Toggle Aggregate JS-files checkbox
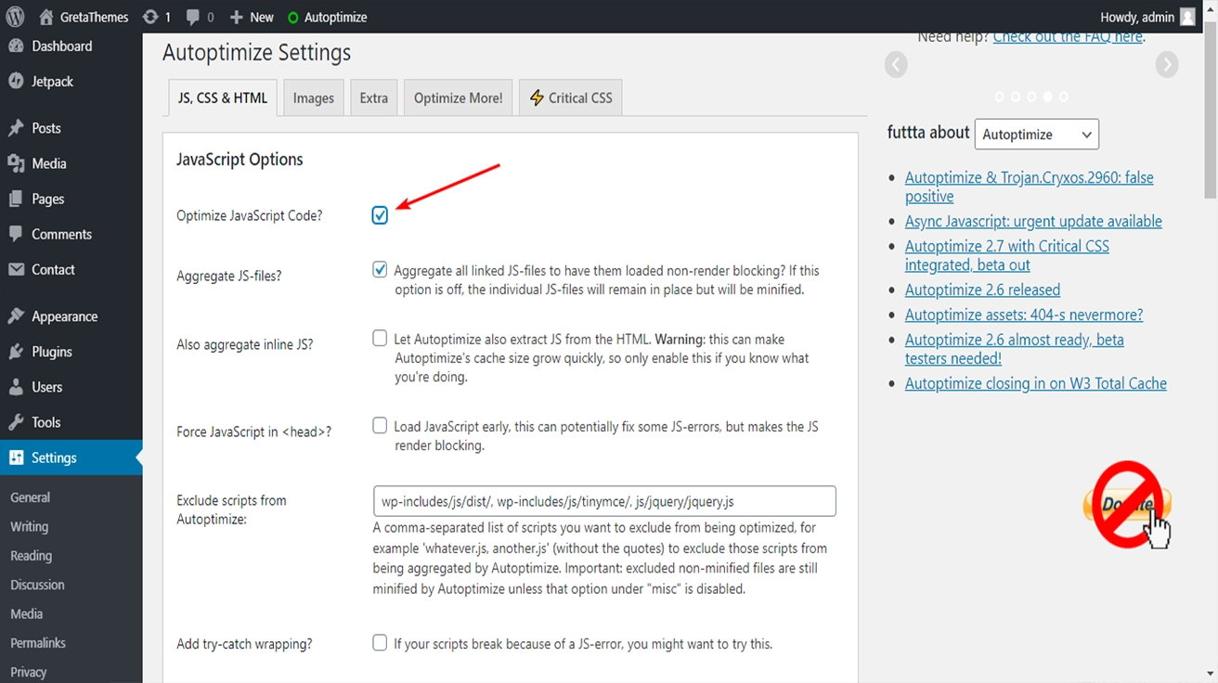Image resolution: width=1218 pixels, height=683 pixels. [380, 270]
